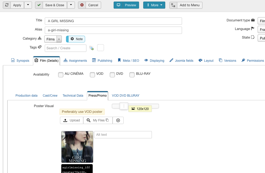The height and width of the screenshot is (173, 265).
Task: Switch to the VOD DVD BLURAY tab
Action: pos(126,96)
